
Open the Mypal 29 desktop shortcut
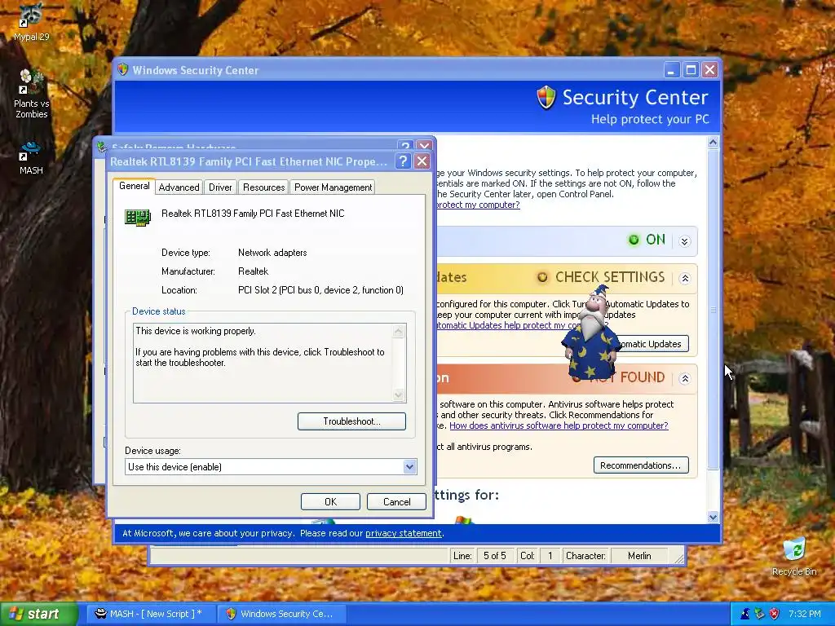coord(31,22)
